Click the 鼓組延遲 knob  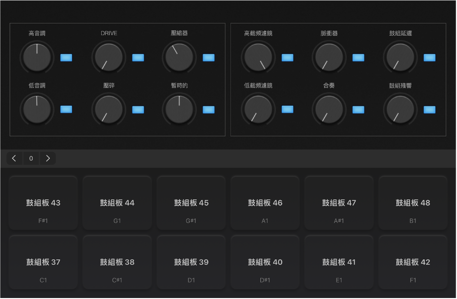(x=400, y=57)
